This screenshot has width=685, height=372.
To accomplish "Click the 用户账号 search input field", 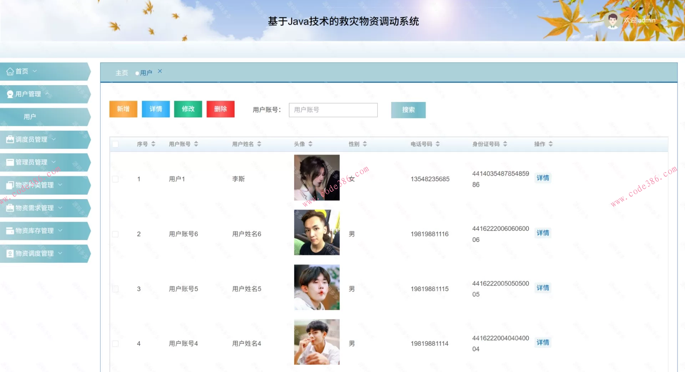I will [x=333, y=110].
